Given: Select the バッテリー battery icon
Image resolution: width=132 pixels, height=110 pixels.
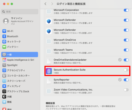Looking at the screenshot, I should [x=4, y=47].
